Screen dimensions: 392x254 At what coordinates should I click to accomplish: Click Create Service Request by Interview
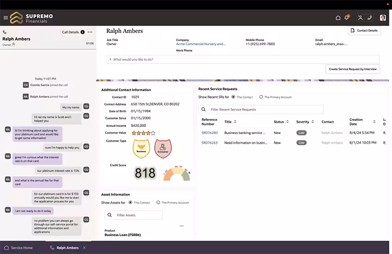(x=353, y=69)
